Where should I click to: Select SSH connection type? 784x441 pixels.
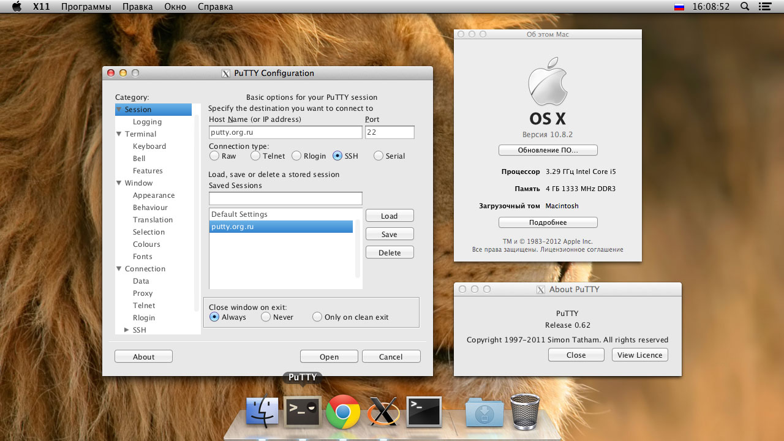(337, 156)
